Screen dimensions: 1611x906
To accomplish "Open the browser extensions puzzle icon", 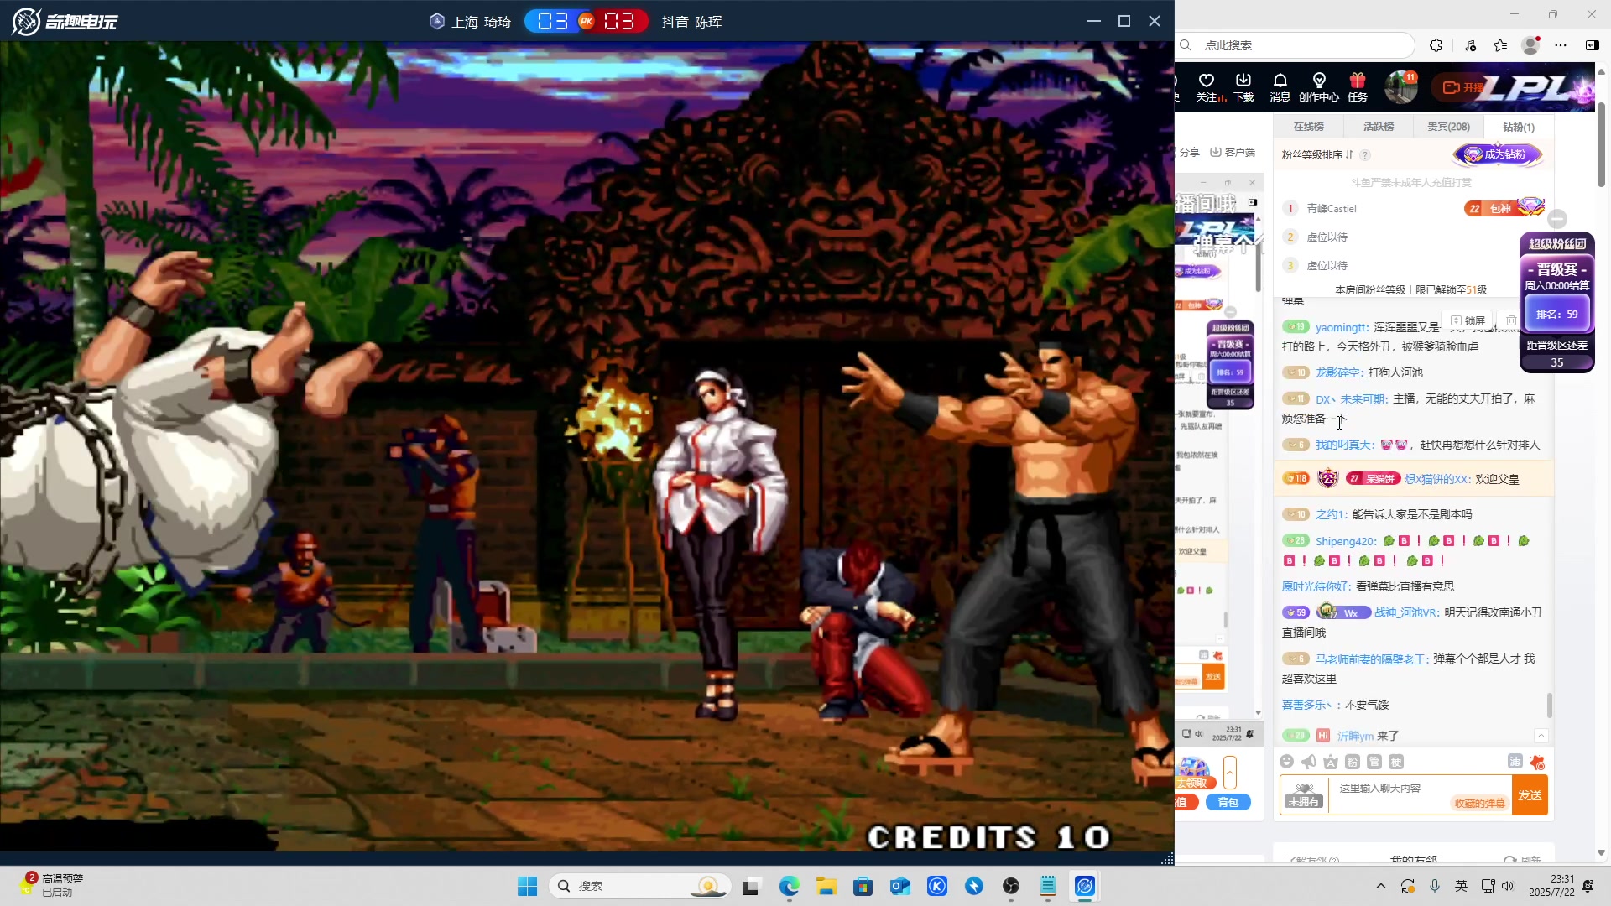I will (x=1436, y=45).
